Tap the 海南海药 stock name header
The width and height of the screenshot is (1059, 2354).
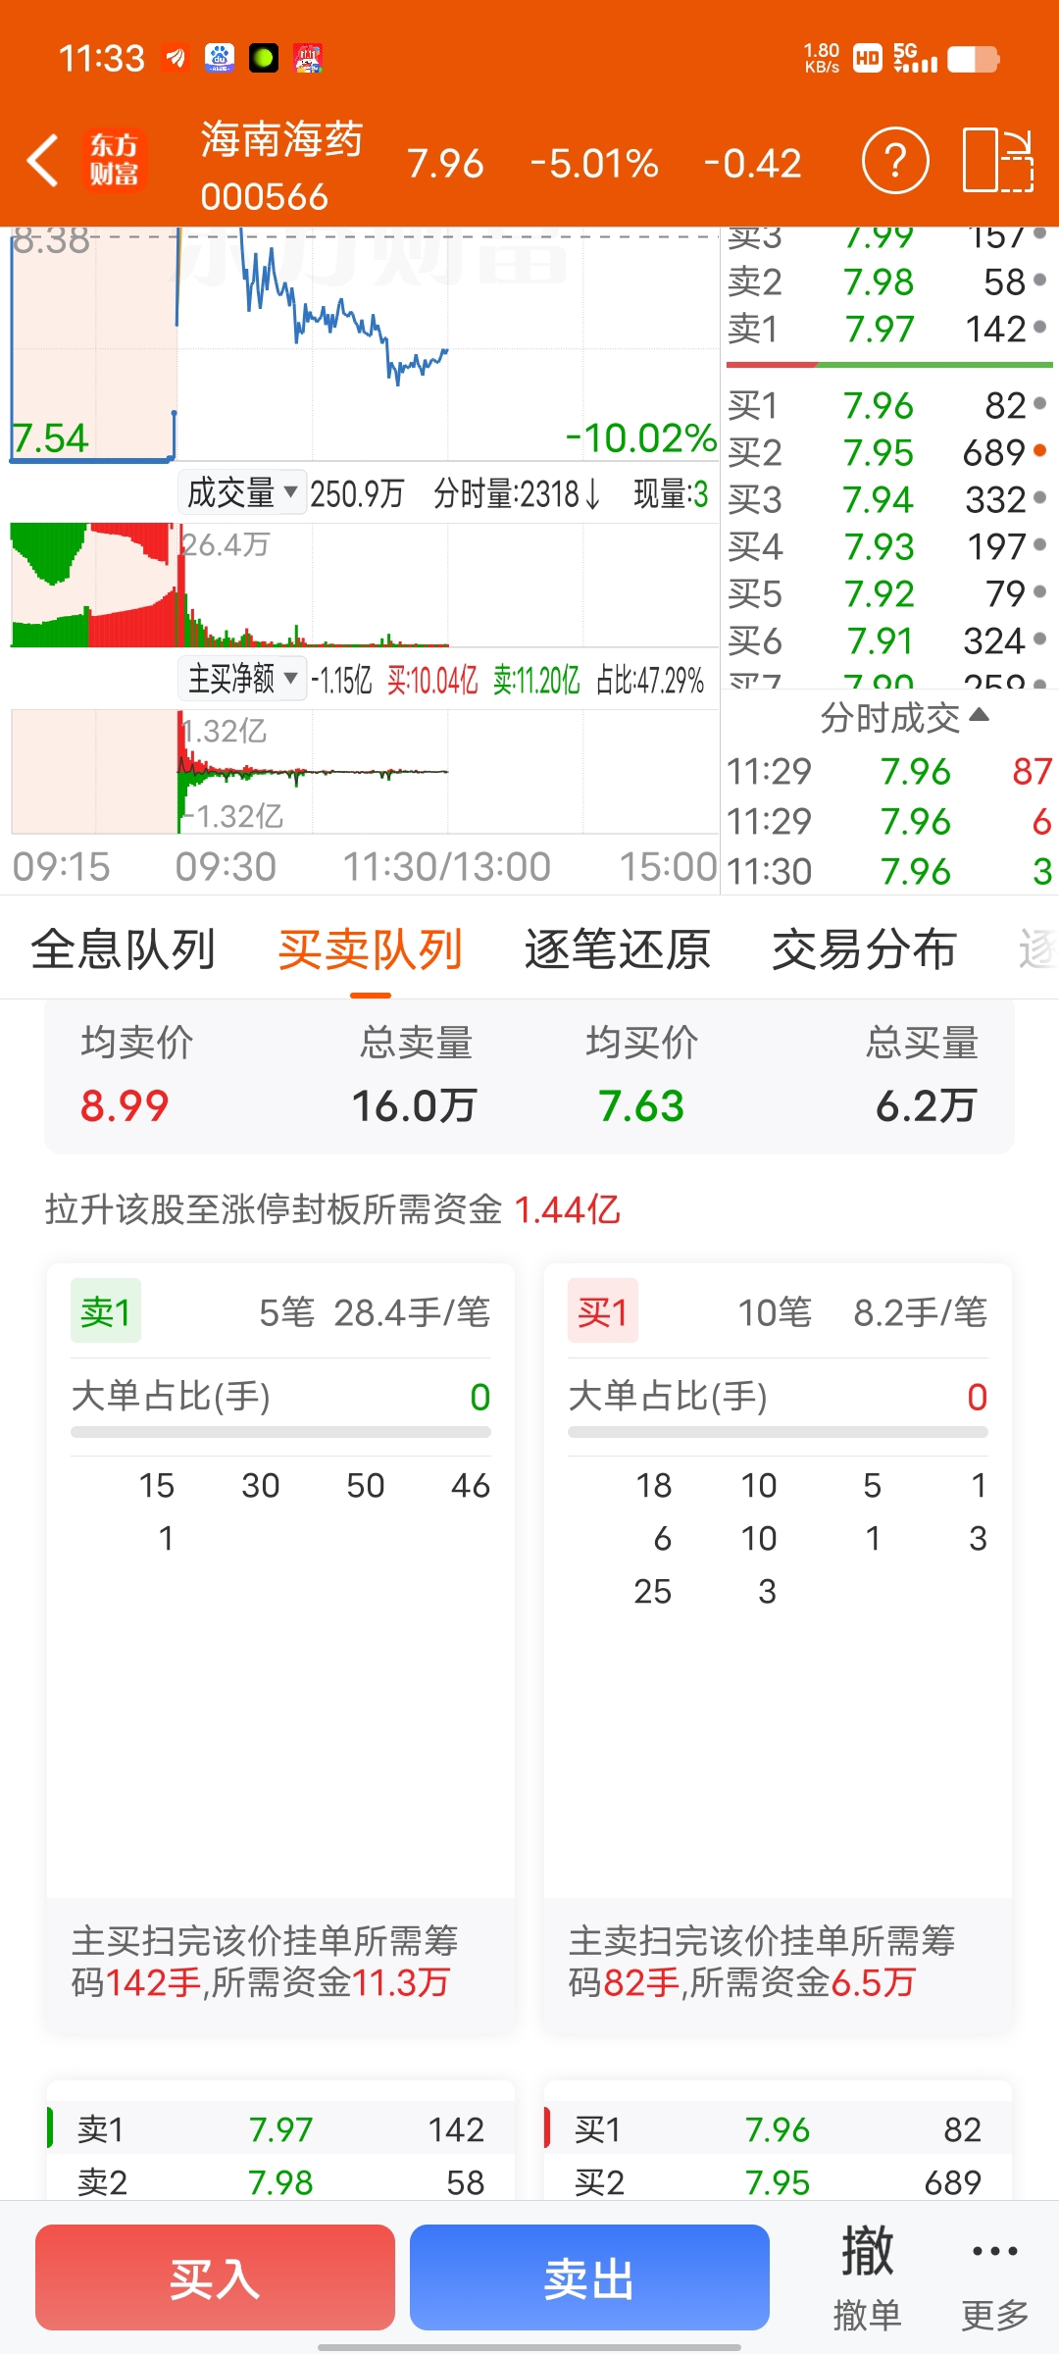coord(281,139)
